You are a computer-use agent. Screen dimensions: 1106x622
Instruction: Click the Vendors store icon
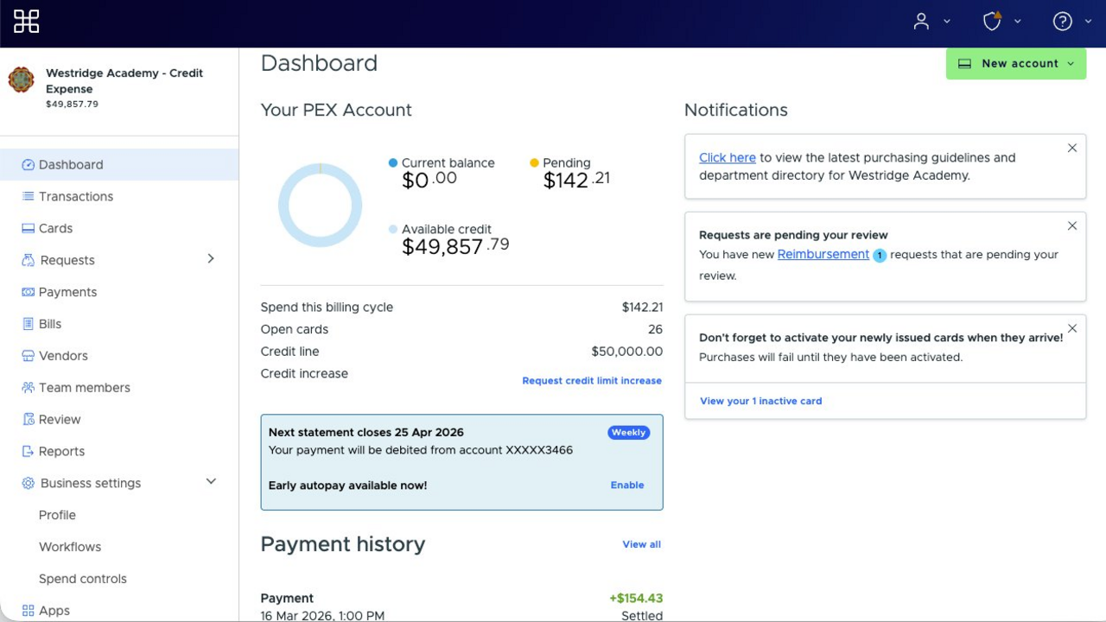click(x=28, y=356)
